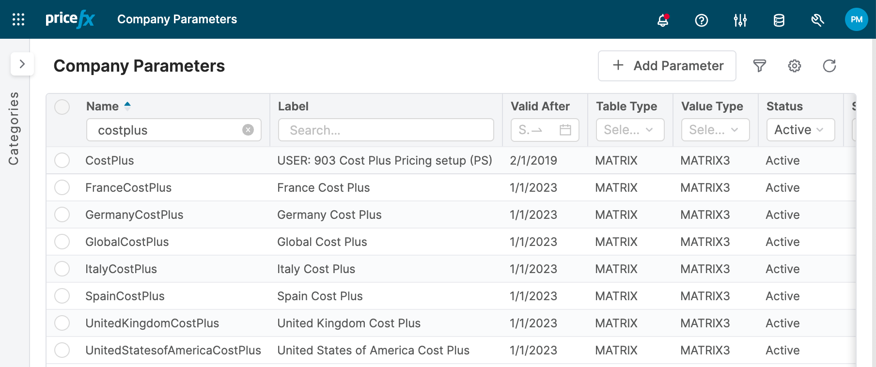
Task: Expand the Categories side panel
Action: [x=22, y=64]
